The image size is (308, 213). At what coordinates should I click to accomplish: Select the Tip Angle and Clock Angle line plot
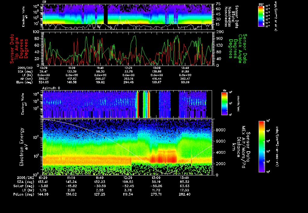(128, 48)
